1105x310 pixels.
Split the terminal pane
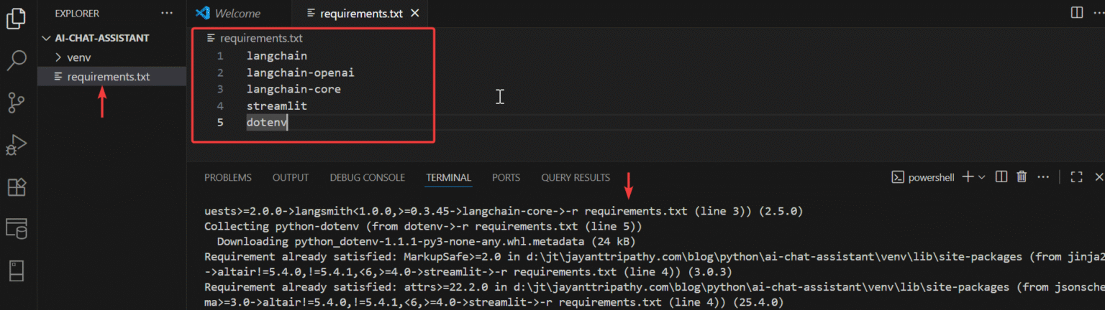[x=1001, y=177]
